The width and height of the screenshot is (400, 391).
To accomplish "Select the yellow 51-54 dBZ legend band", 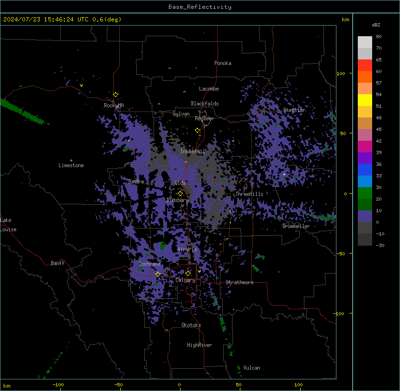I will [365, 100].
